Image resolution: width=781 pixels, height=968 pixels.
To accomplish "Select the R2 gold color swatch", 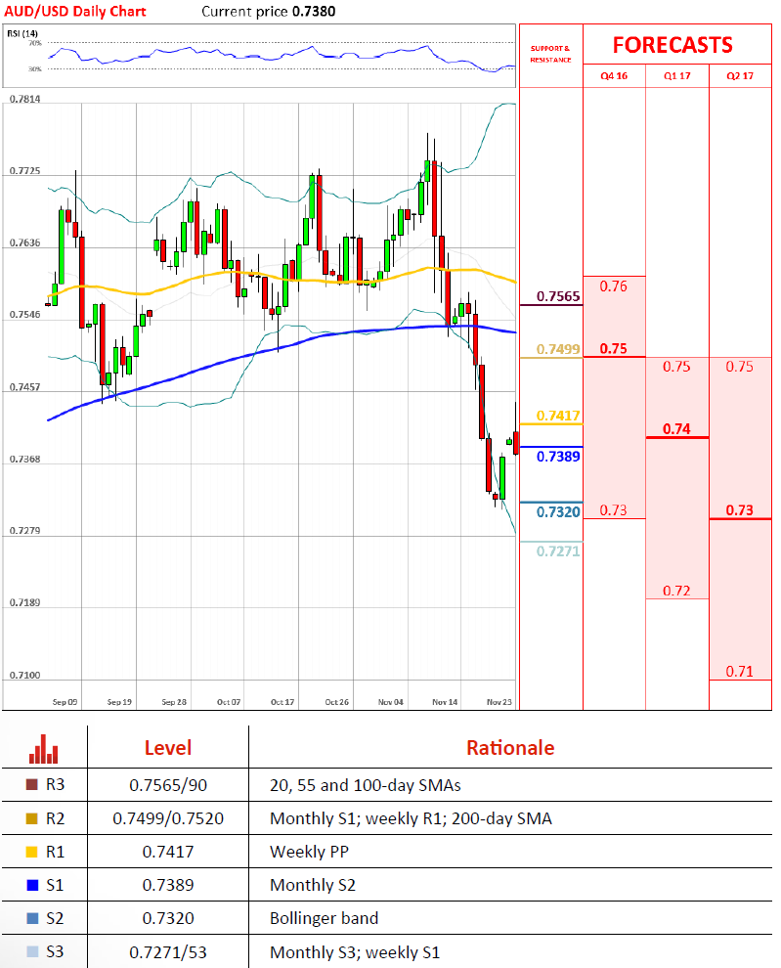I will point(32,818).
